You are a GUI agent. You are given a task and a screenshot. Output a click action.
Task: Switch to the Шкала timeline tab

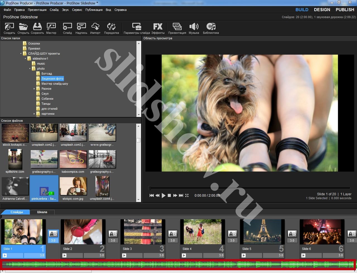[x=42, y=212]
